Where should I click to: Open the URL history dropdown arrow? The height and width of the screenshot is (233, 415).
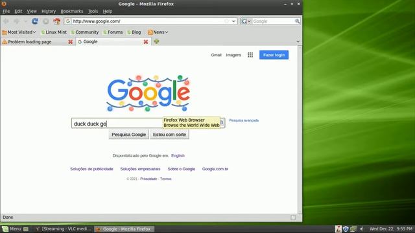click(x=233, y=21)
